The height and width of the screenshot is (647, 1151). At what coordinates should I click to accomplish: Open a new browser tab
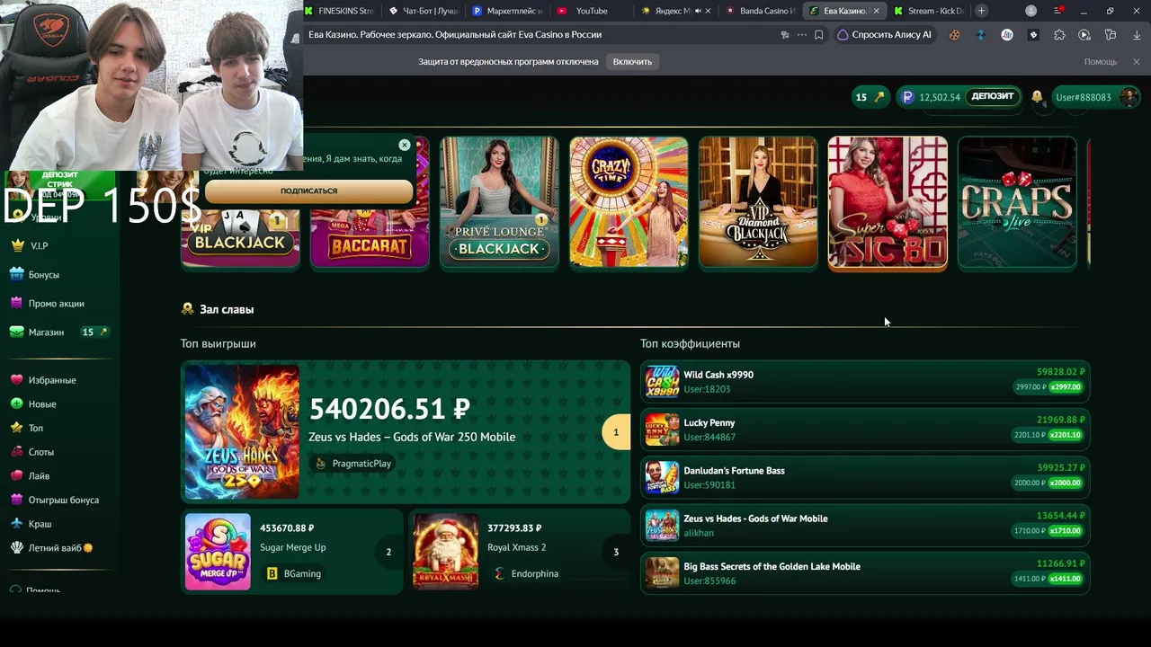click(x=981, y=11)
